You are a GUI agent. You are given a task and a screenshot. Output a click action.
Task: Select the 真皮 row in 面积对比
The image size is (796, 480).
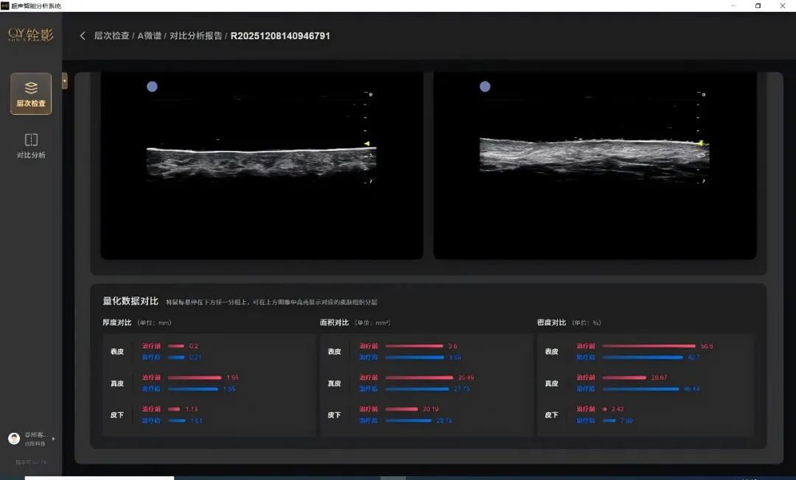(335, 384)
